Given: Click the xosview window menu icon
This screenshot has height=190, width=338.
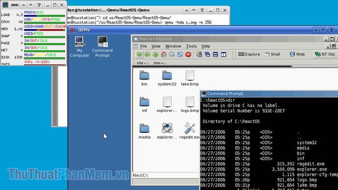Looking at the screenshot, I should [5, 4].
